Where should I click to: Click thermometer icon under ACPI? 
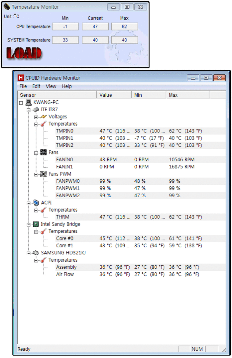tap(43, 210)
